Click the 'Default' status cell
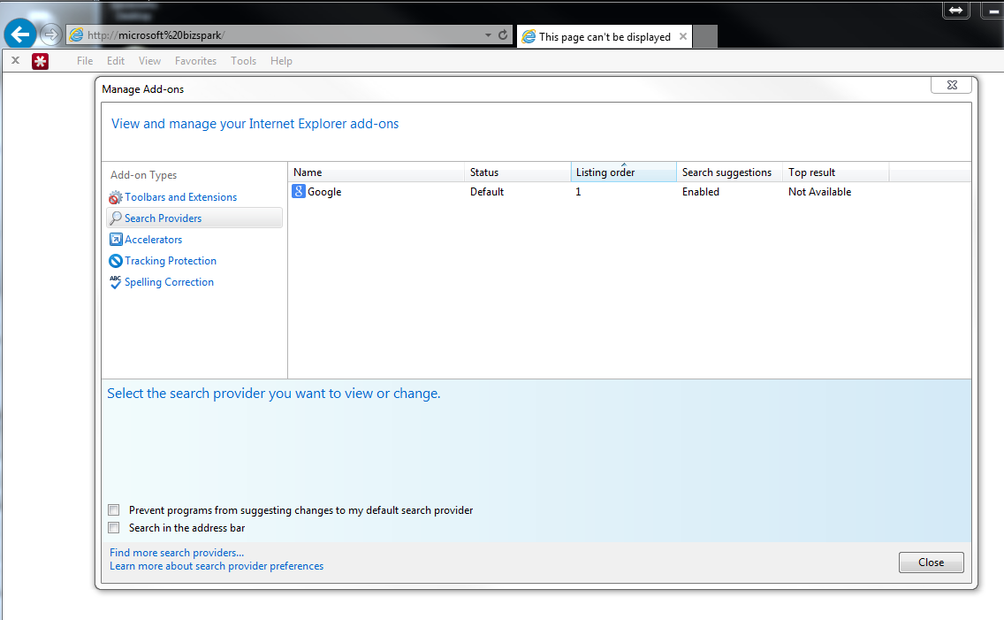This screenshot has width=1004, height=620. click(x=487, y=192)
